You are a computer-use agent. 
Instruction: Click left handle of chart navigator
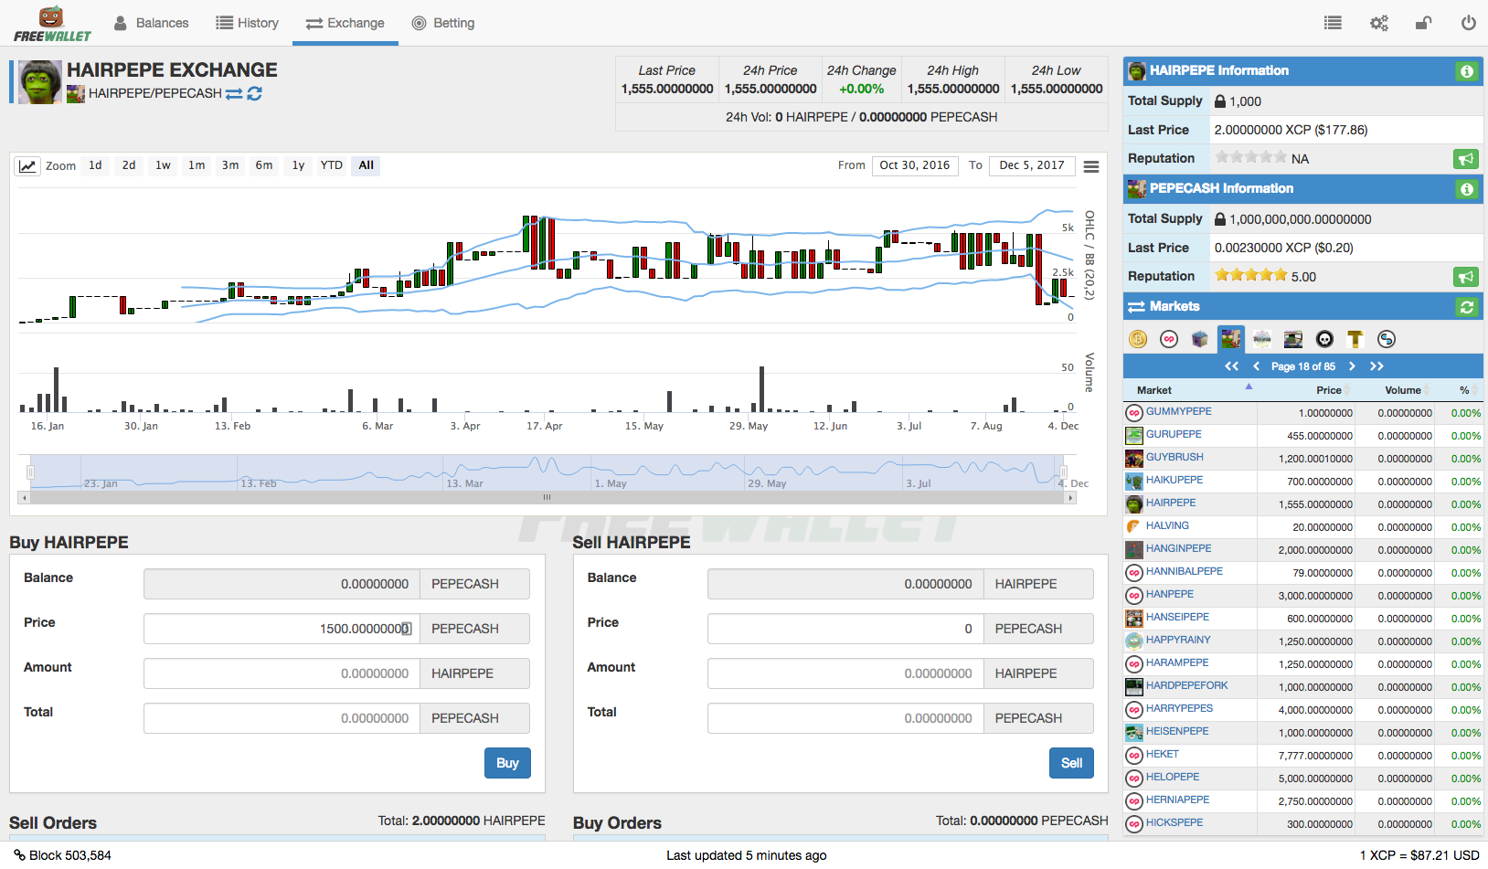pos(30,472)
